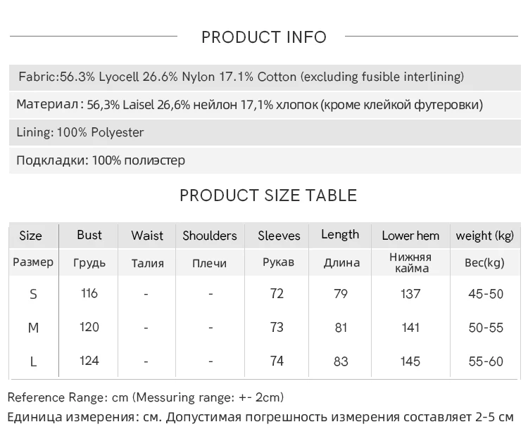528x443 pixels.
Task: Click the Waist column header
Action: [x=147, y=236]
